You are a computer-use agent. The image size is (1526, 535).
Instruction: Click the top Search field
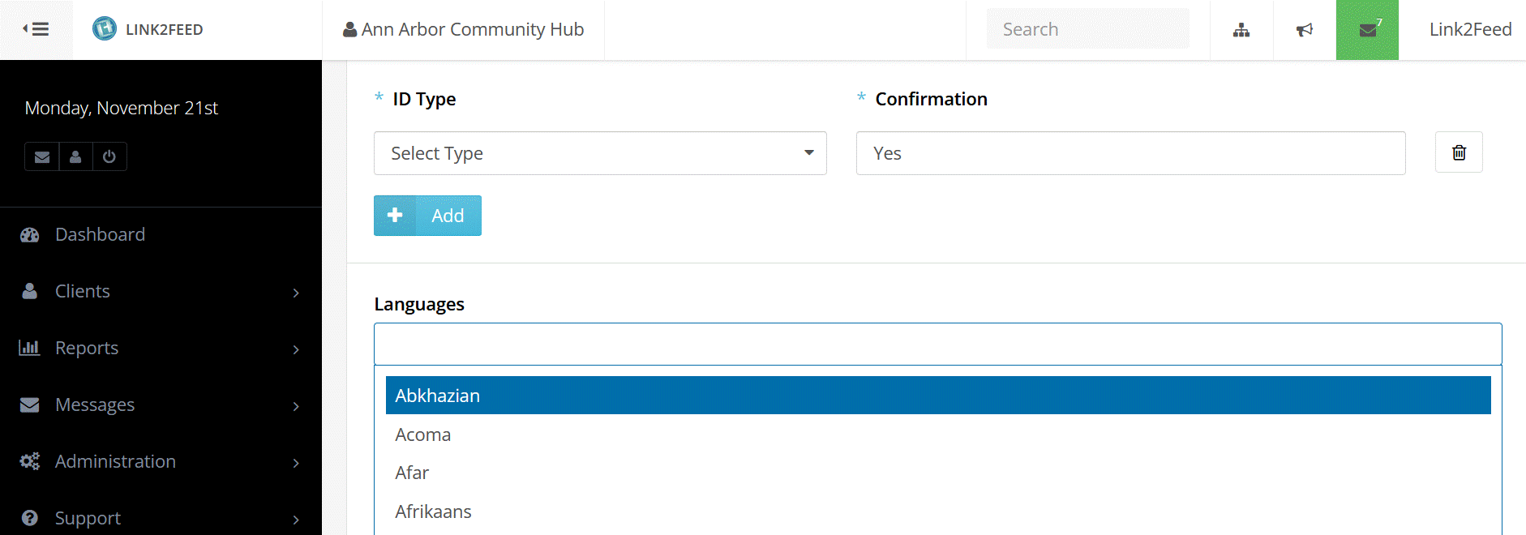(x=1087, y=29)
